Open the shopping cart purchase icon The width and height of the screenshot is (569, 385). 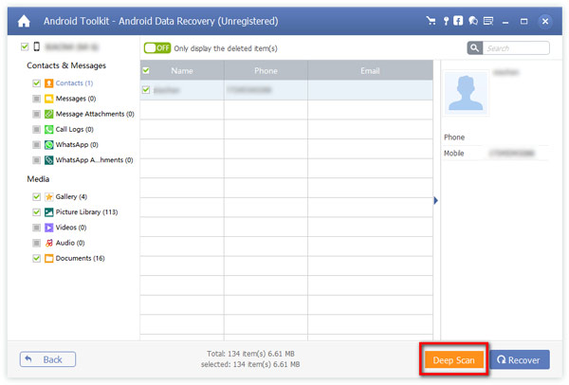tap(431, 19)
